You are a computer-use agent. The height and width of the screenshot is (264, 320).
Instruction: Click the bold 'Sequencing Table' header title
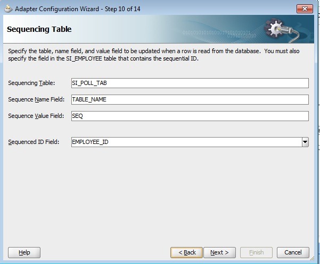39,29
